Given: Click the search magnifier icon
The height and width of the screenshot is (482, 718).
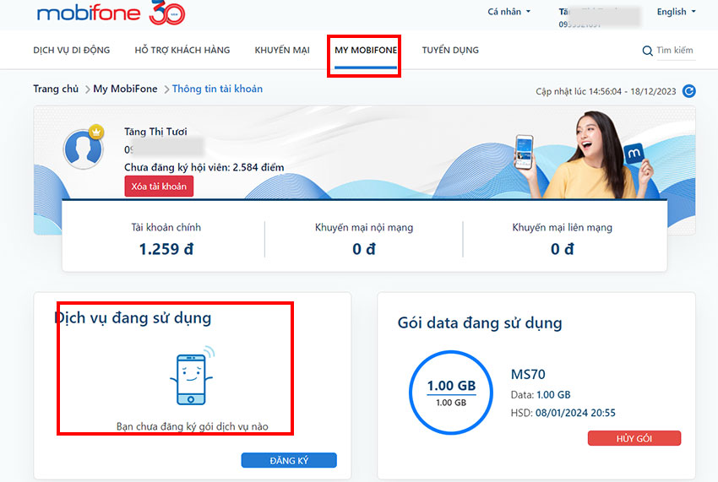Looking at the screenshot, I should tap(647, 51).
